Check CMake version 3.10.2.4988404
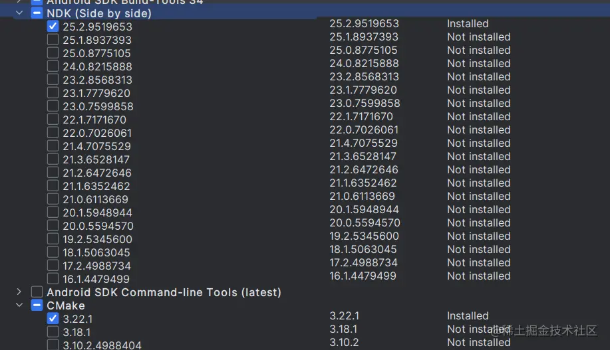Image resolution: width=610 pixels, height=350 pixels. 53,345
